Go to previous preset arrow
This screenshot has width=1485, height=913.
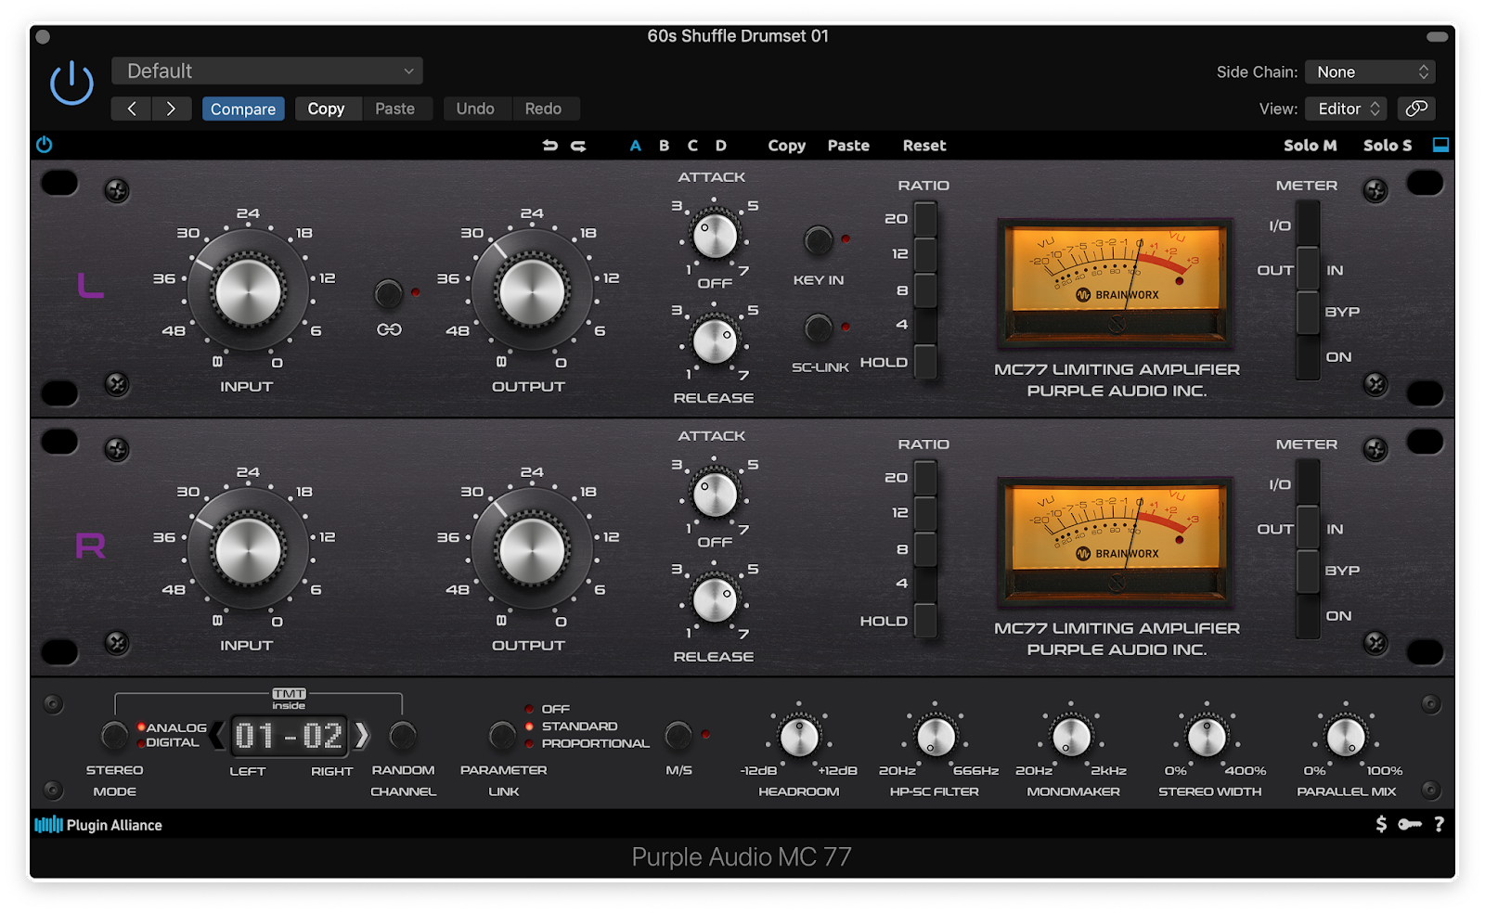tap(132, 109)
